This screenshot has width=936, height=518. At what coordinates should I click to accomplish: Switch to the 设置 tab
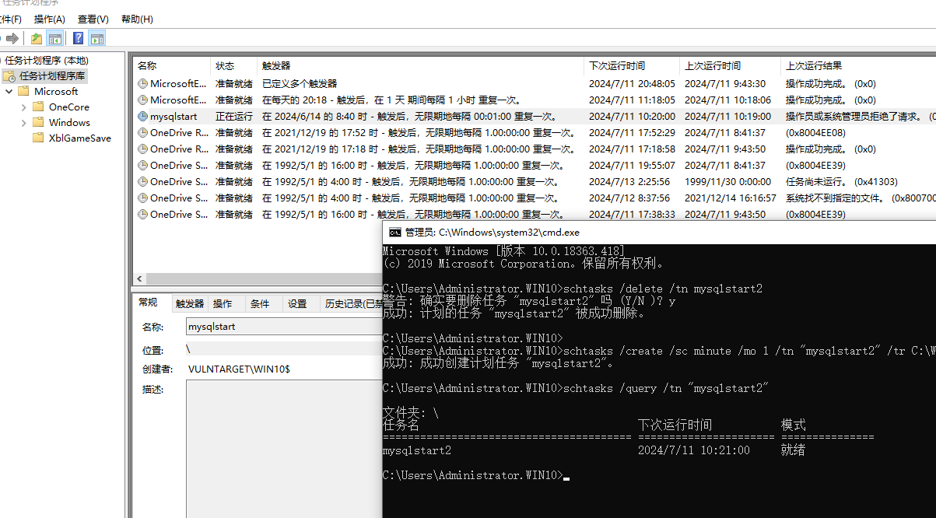click(297, 304)
